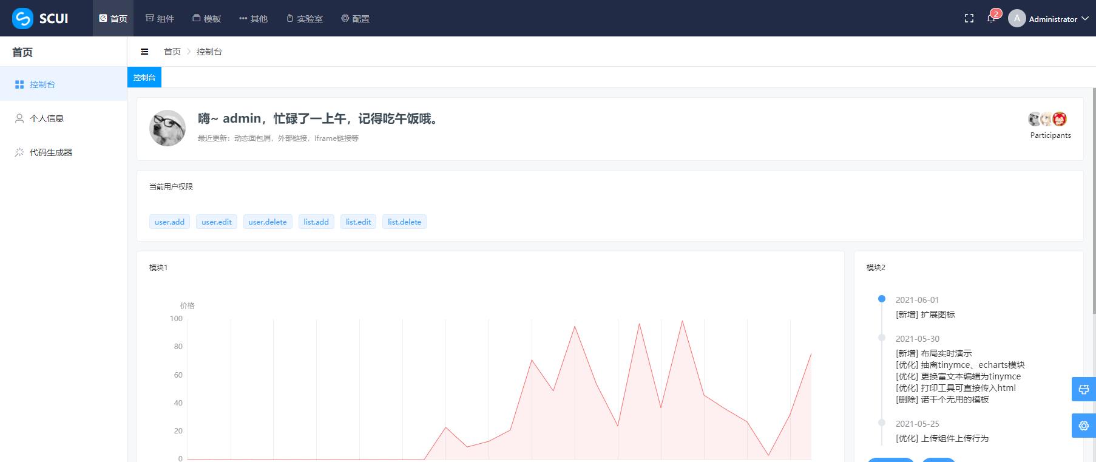Open 代码生成器 in the sidebar
1096x462 pixels.
coord(51,152)
